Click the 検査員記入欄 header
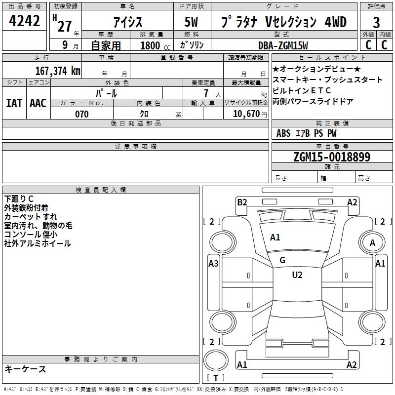Image resolution: width=395 pixels, height=395 pixels. click(101, 190)
